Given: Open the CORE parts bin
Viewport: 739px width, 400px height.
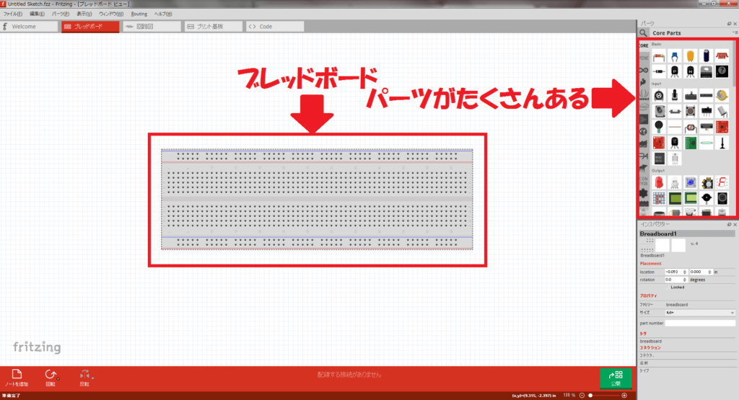Looking at the screenshot, I should coord(644,45).
